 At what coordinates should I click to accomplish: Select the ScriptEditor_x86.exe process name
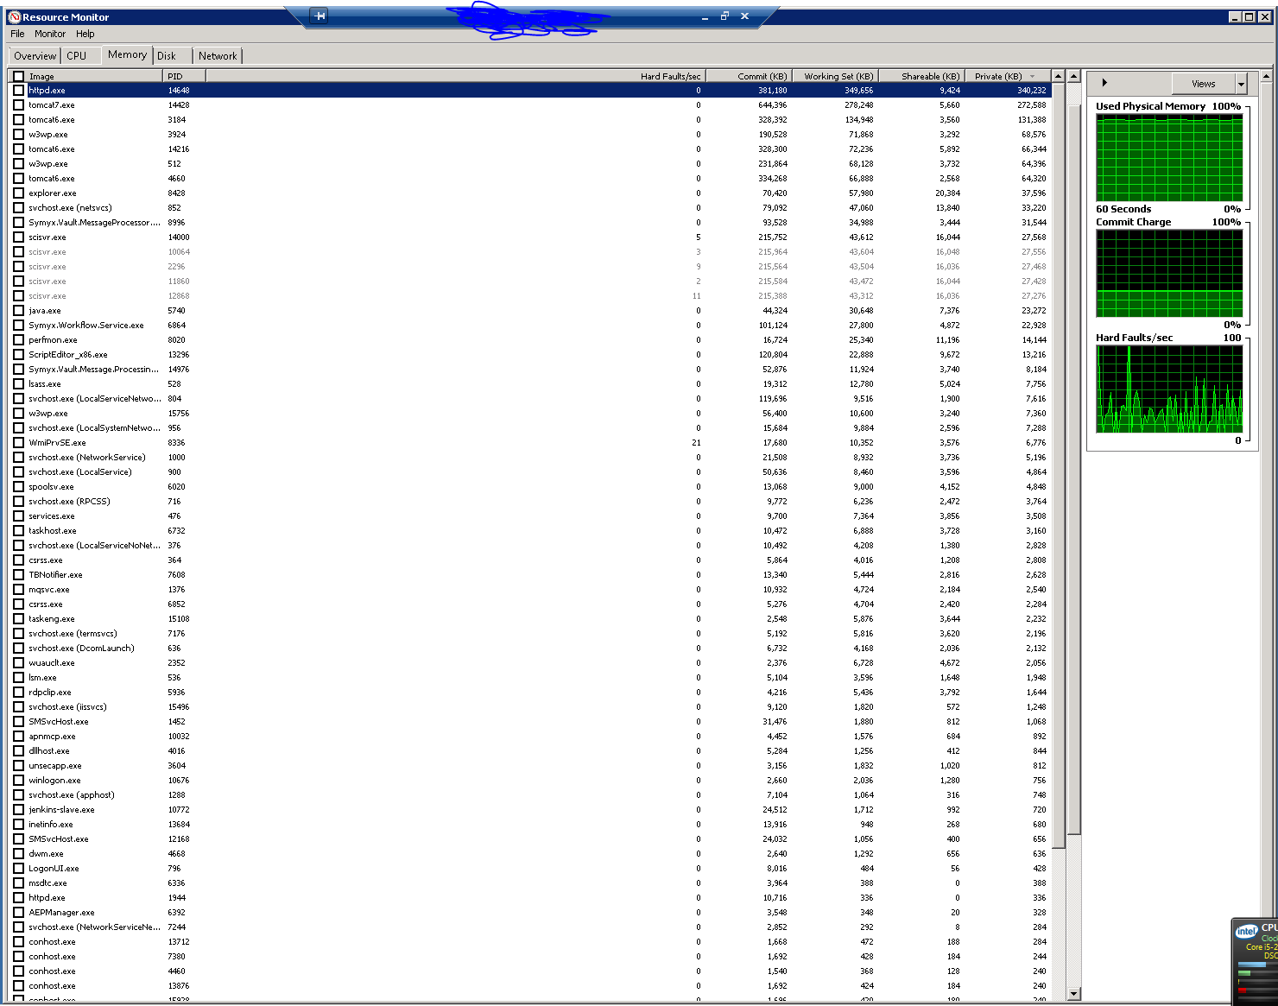[68, 354]
